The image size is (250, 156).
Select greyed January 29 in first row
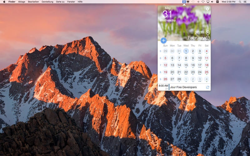[165, 51]
